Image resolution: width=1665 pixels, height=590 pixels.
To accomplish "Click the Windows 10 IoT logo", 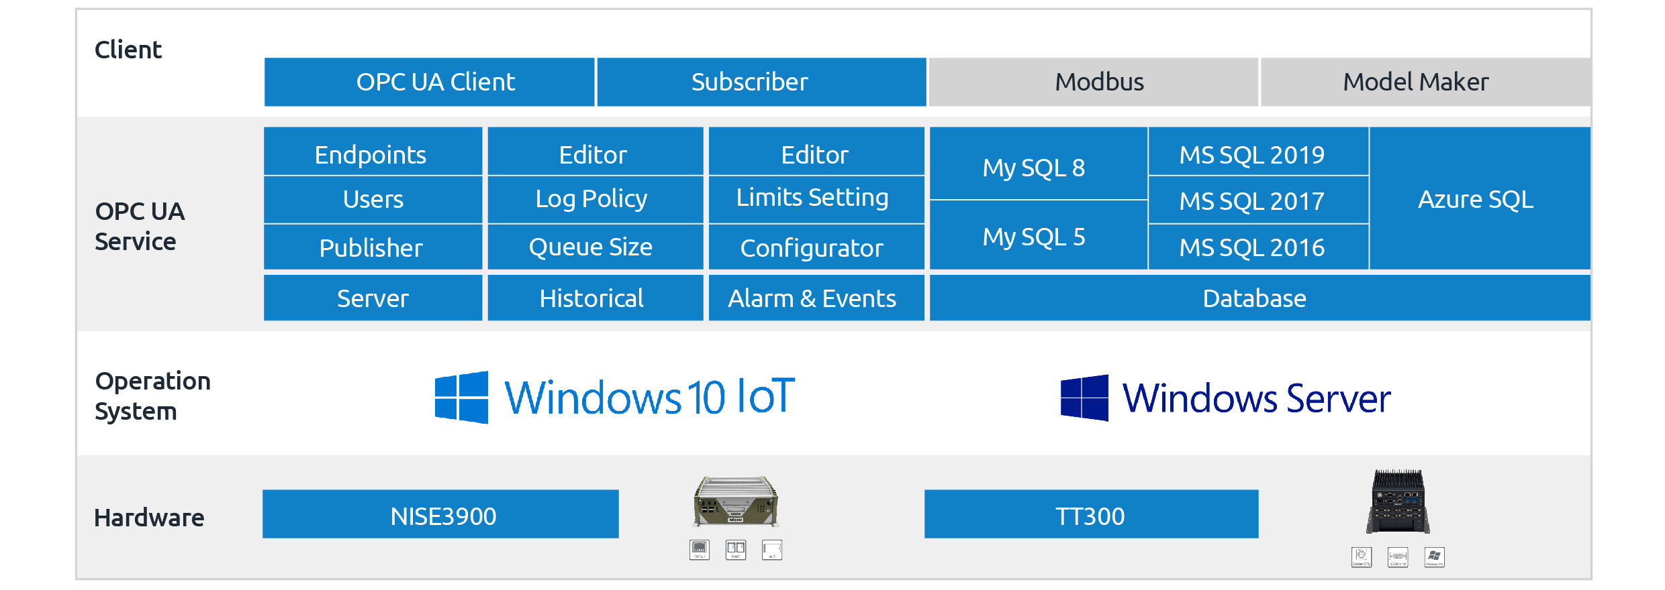I will point(614,397).
